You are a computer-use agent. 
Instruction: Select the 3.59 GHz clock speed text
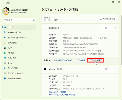[x=104, y=38]
